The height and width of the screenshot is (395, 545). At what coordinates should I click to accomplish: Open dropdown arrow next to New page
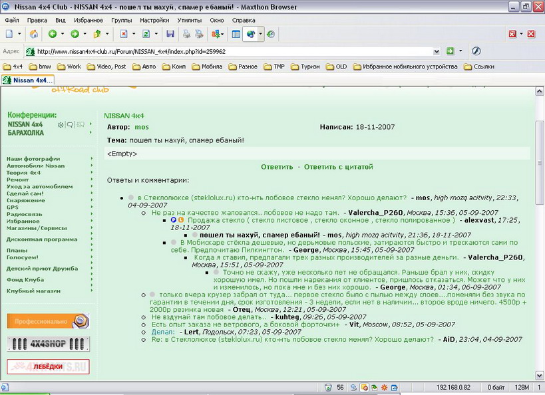[19, 34]
